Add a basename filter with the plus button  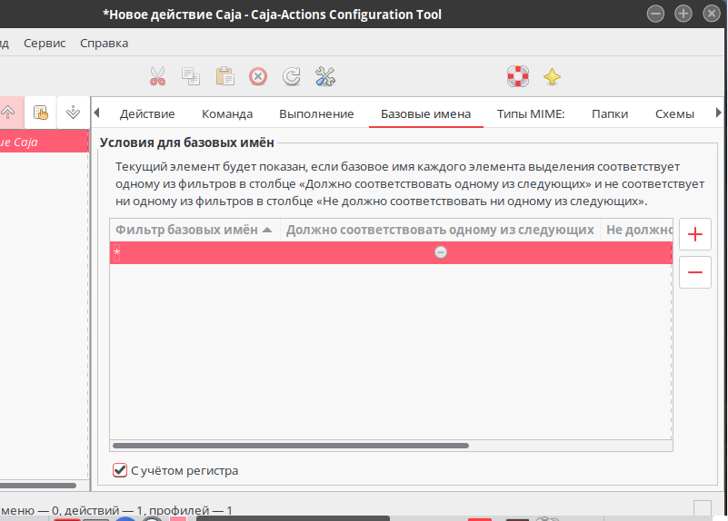pyautogui.click(x=695, y=234)
